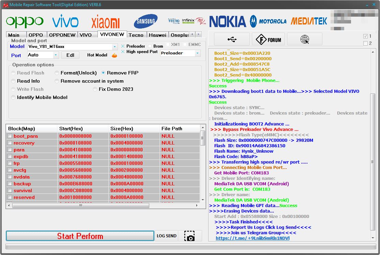
Task: Open the Telegram t.me link in log
Action: [253, 238]
